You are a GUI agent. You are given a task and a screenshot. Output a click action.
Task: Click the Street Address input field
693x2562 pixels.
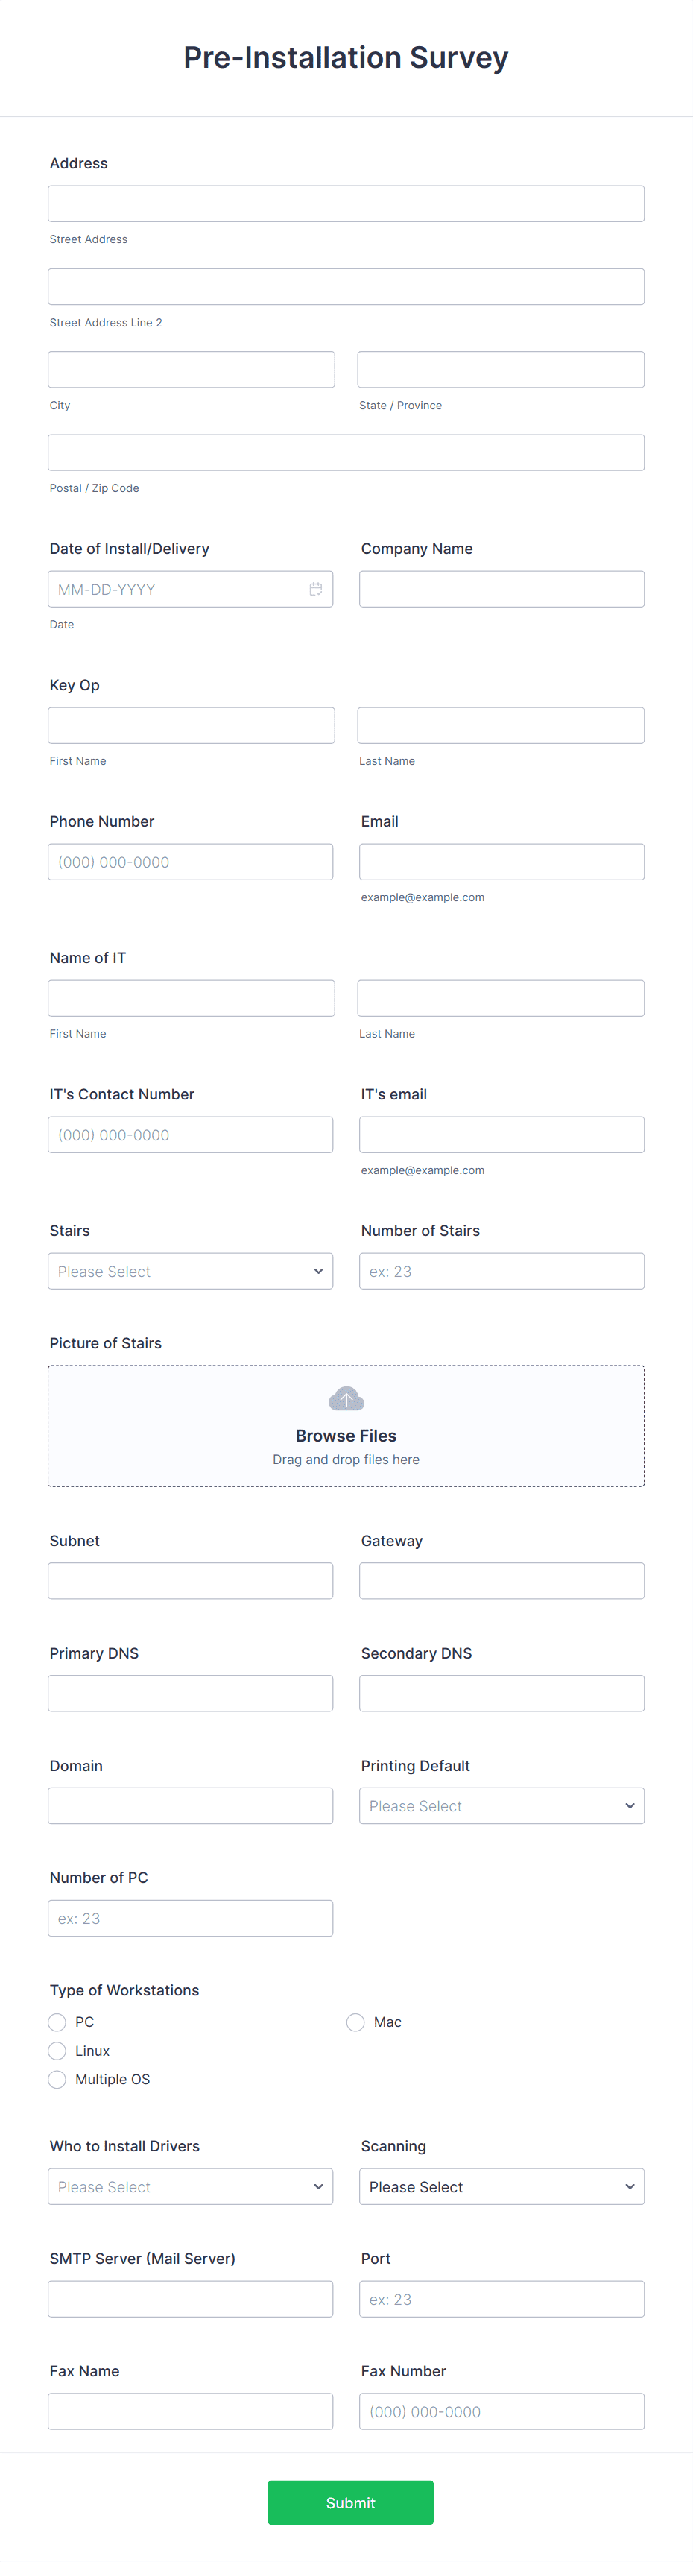coord(345,203)
